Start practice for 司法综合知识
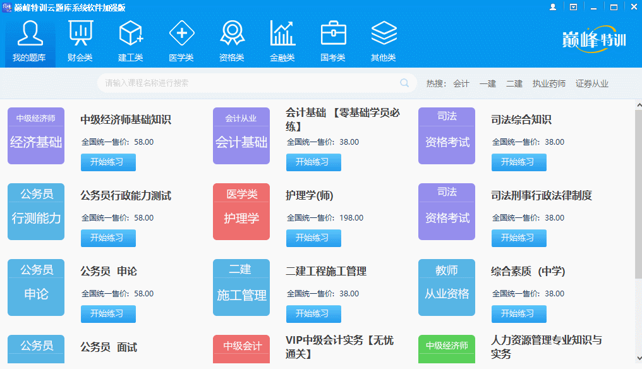 tap(519, 162)
